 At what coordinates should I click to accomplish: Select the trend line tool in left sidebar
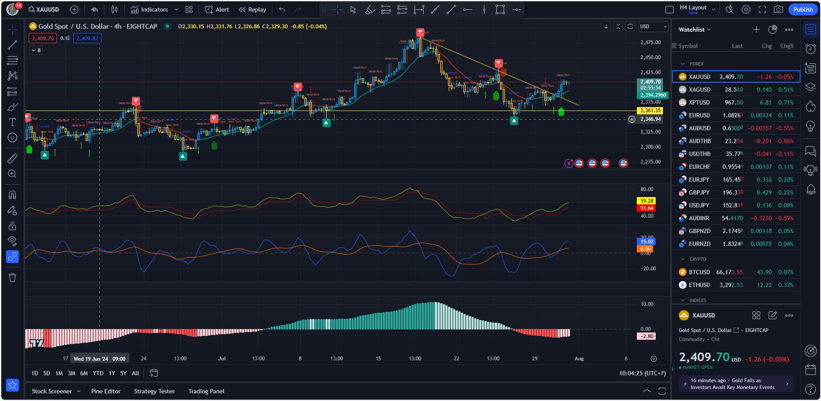point(12,45)
